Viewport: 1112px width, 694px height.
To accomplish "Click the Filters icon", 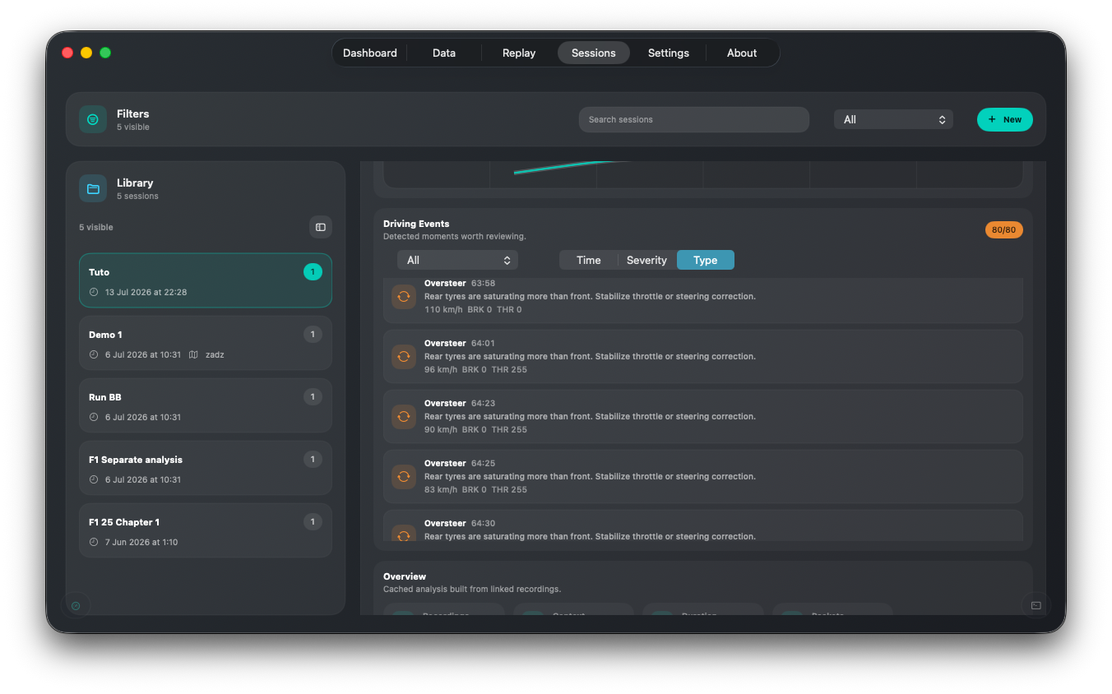I will coord(93,119).
